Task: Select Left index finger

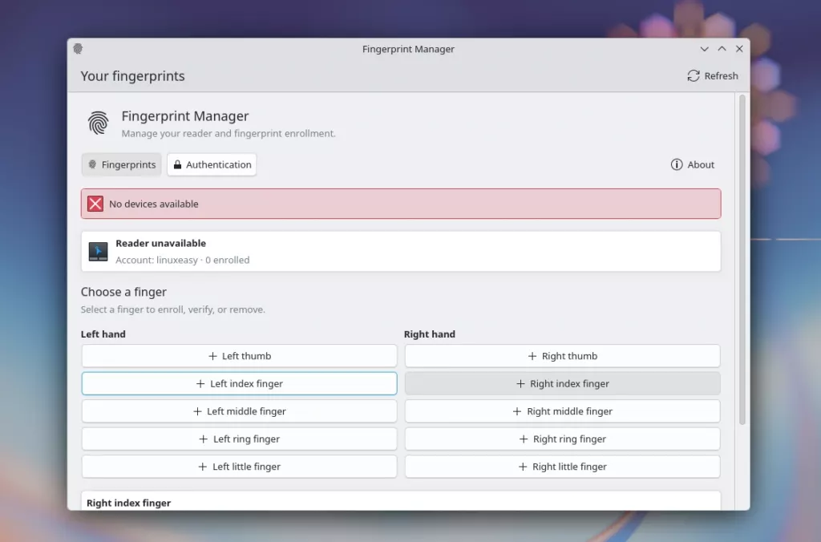Action: coord(239,384)
